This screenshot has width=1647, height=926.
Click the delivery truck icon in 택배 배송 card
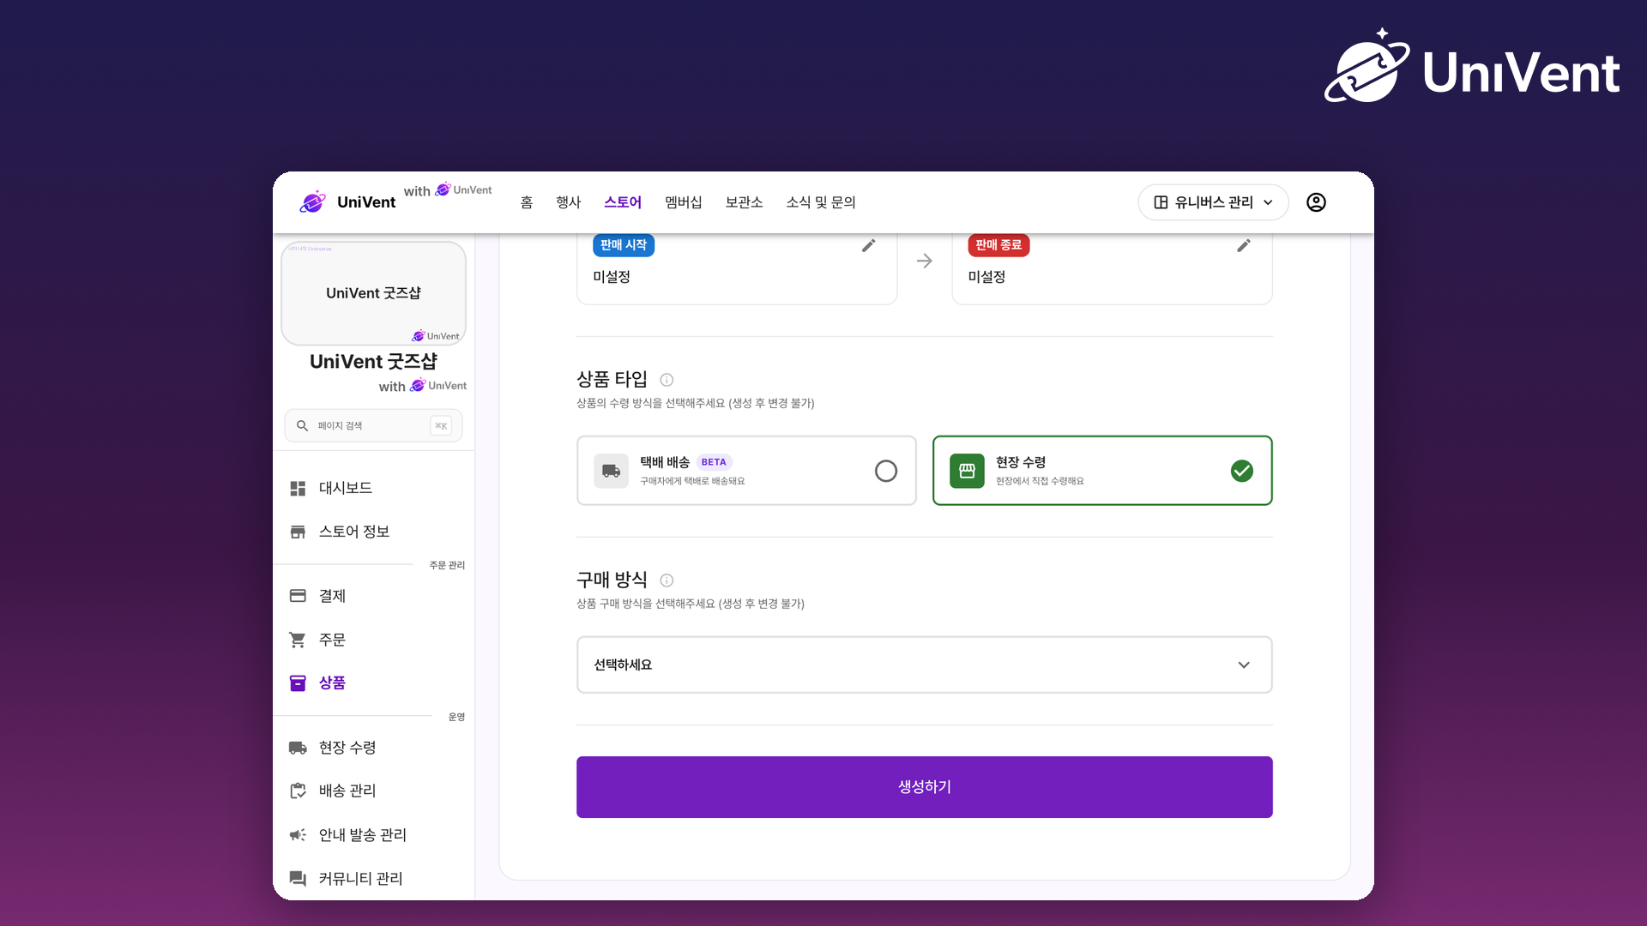[x=611, y=471]
